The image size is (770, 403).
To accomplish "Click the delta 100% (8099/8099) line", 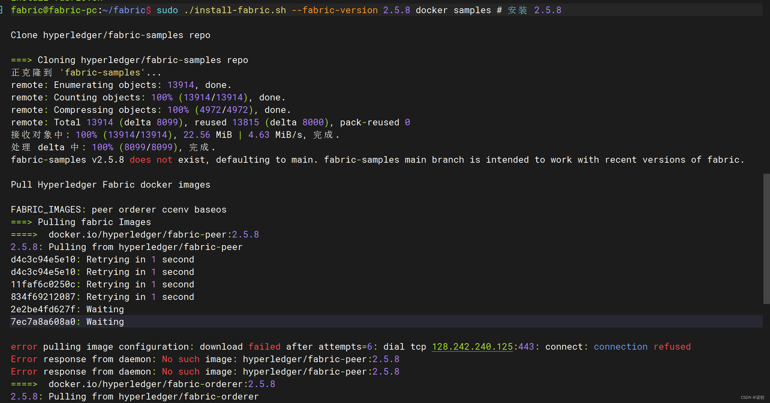I will [x=113, y=147].
